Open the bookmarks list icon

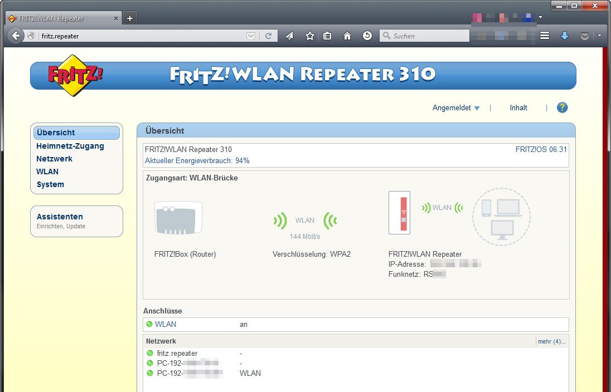pyautogui.click(x=328, y=36)
